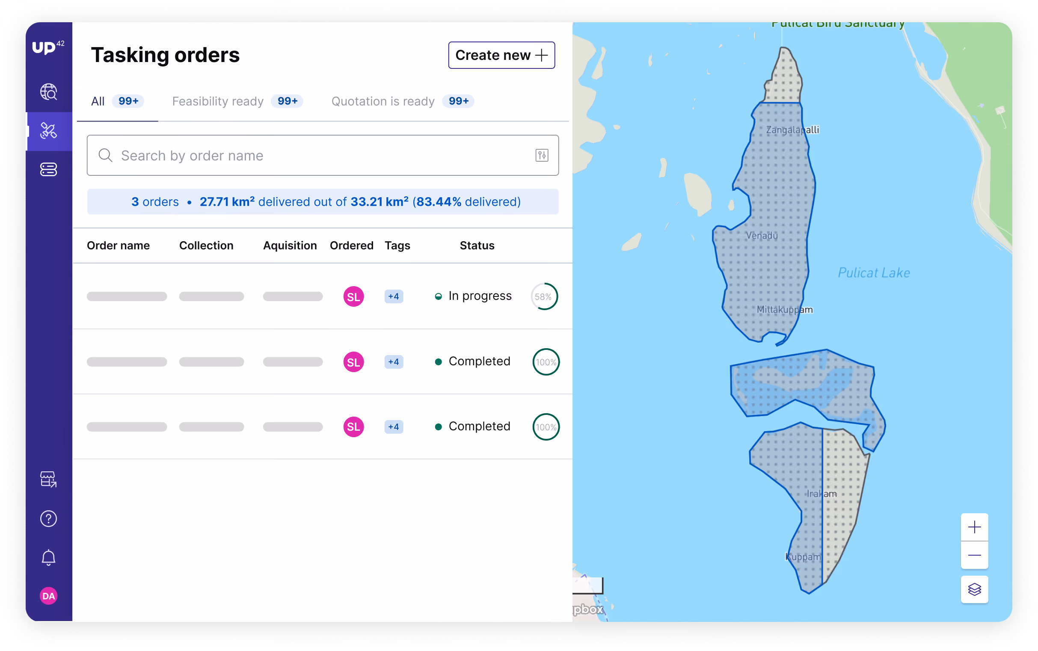Viewport: 1038px width, 651px height.
Task: Open the search filter settings icon
Action: pyautogui.click(x=542, y=155)
